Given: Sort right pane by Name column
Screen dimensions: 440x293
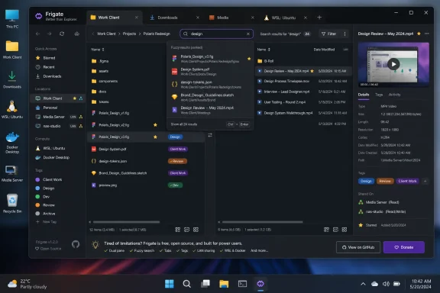Looking at the screenshot, I should (x=264, y=50).
